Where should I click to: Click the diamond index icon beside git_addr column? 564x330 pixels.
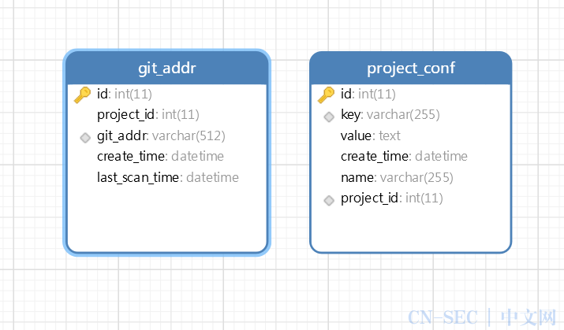pyautogui.click(x=85, y=138)
